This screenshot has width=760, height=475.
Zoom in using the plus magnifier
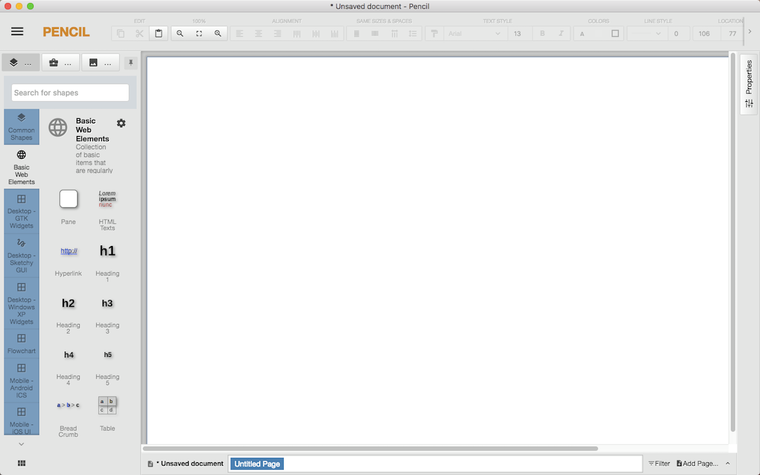click(x=218, y=34)
